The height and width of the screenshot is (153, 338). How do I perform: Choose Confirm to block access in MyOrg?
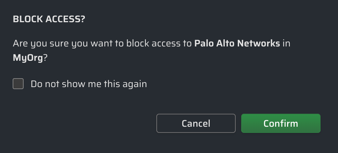[281, 123]
